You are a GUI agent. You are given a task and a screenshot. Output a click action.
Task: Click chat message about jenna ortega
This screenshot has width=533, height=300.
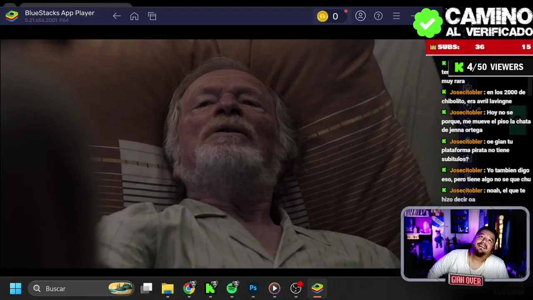(x=486, y=121)
